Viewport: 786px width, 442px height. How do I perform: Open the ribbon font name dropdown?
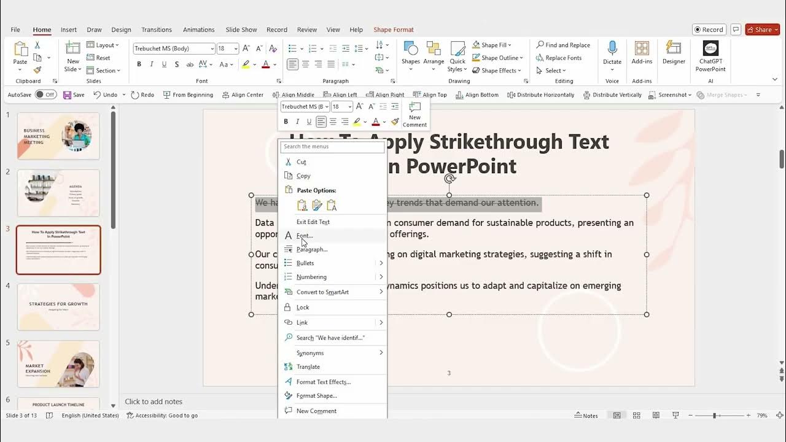tap(212, 48)
